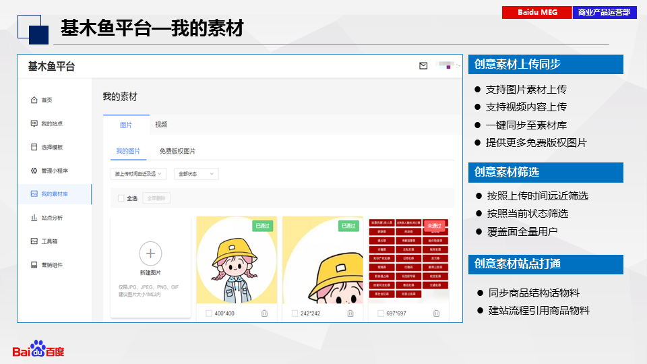The width and height of the screenshot is (647, 364).
Task: Open the user avatar account menu
Action: (x=448, y=65)
